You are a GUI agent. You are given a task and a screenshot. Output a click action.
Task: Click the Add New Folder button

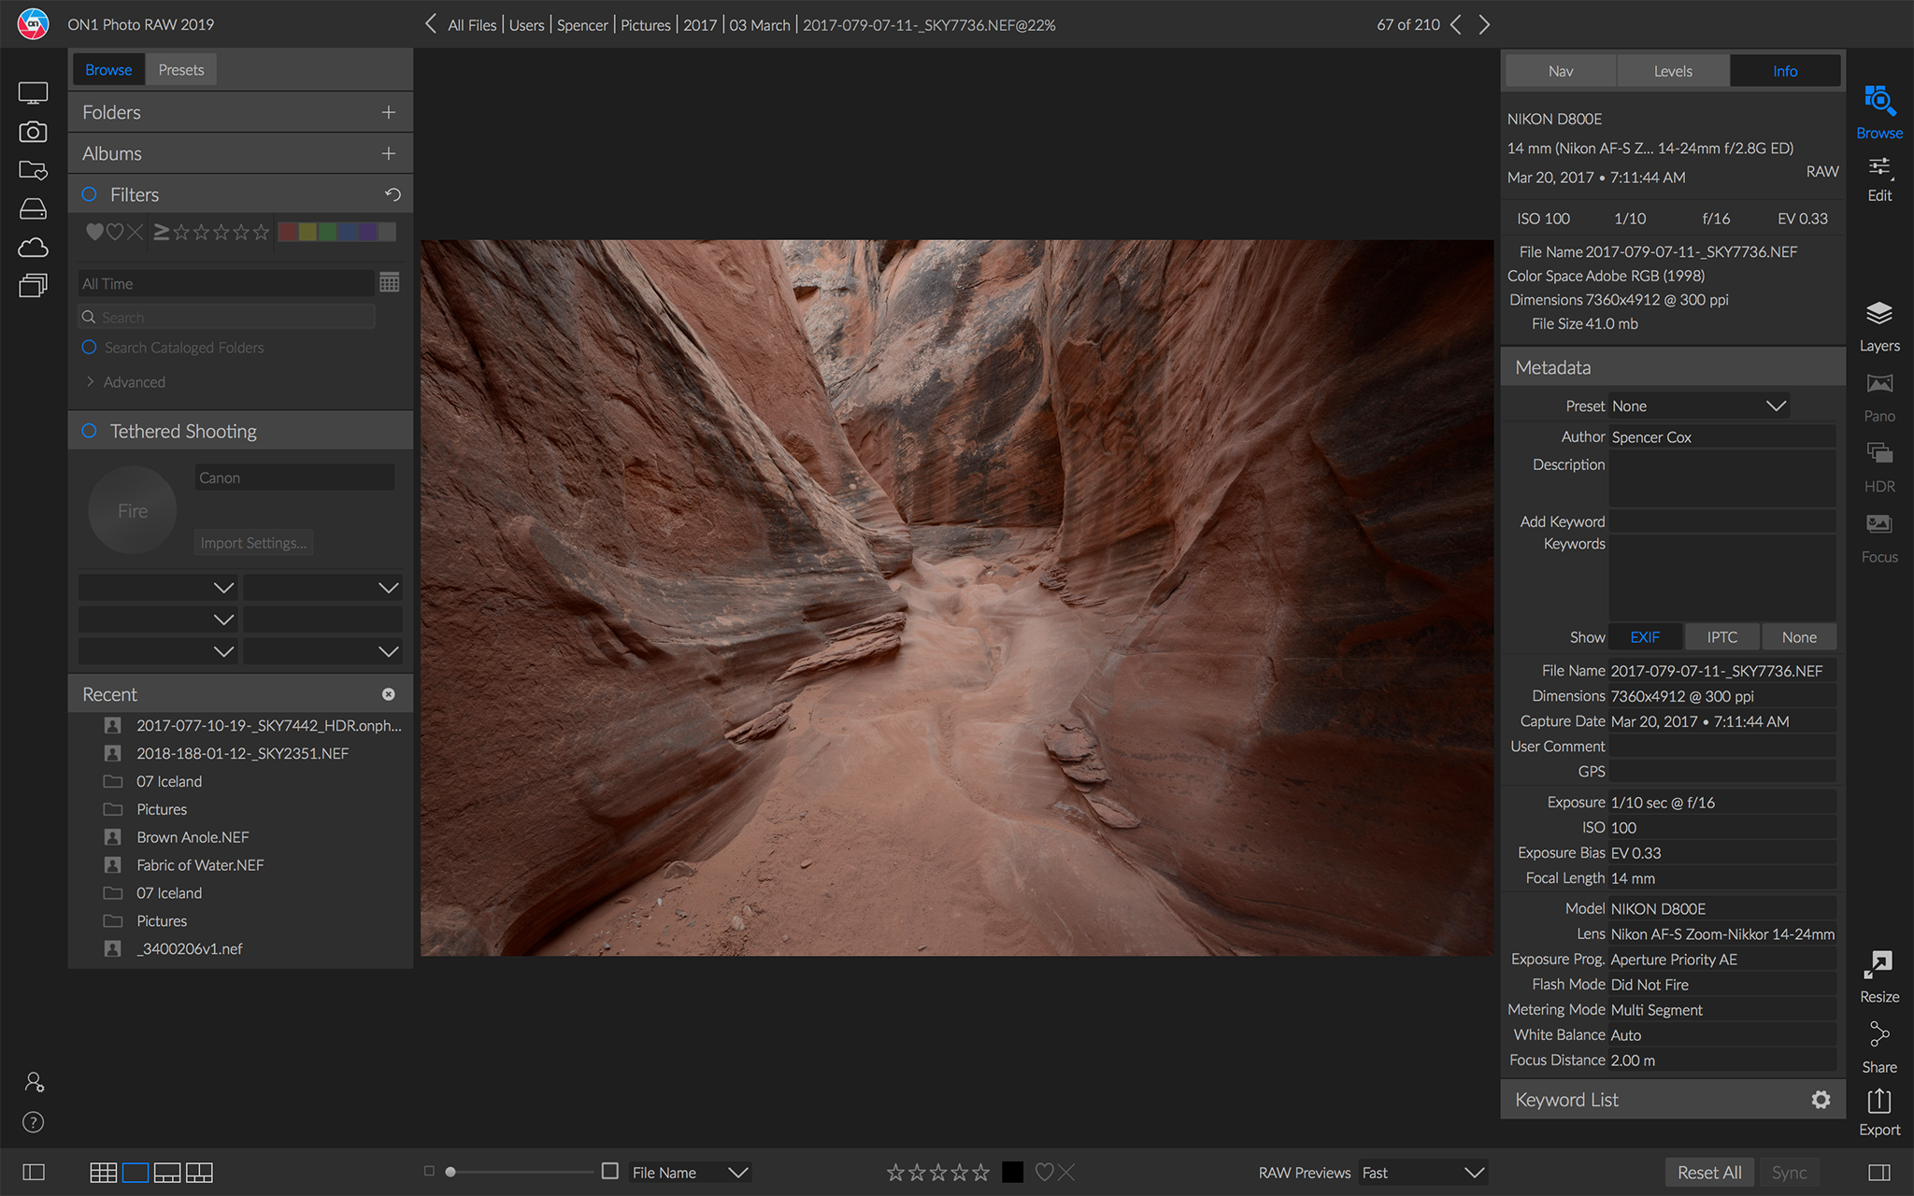pos(390,111)
